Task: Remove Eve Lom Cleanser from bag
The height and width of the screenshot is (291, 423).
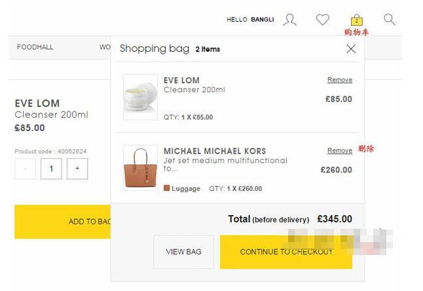Action: (340, 80)
